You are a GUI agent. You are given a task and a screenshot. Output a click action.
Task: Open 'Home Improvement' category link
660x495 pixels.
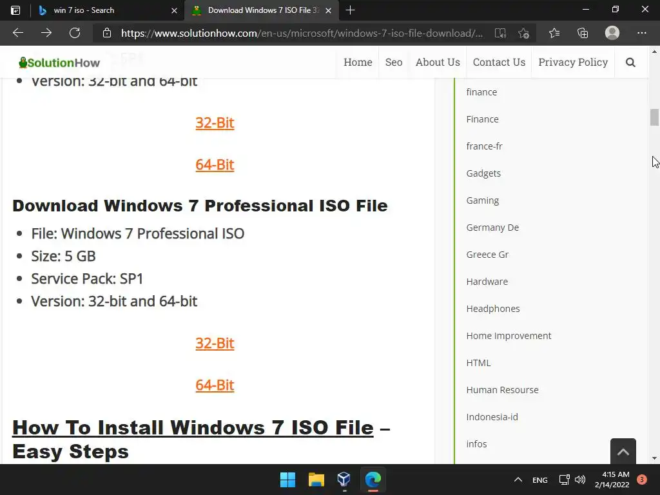(x=509, y=336)
